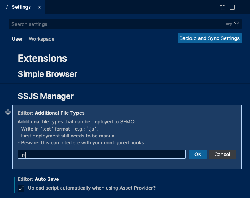This screenshot has width=250, height=198.
Task: Click the 'Write in .ext format' line
Action: click(x=58, y=129)
